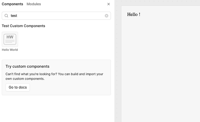The image size is (200, 122).
Task: Click the "Hello World" label under the icon
Action: pyautogui.click(x=10, y=50)
